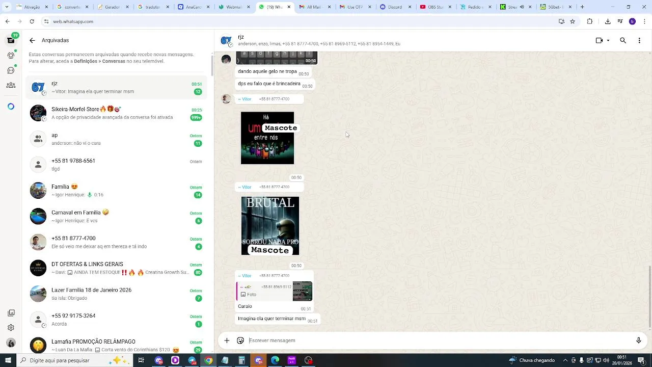Open the emoji picker in composer
652x367 pixels.
[240, 340]
